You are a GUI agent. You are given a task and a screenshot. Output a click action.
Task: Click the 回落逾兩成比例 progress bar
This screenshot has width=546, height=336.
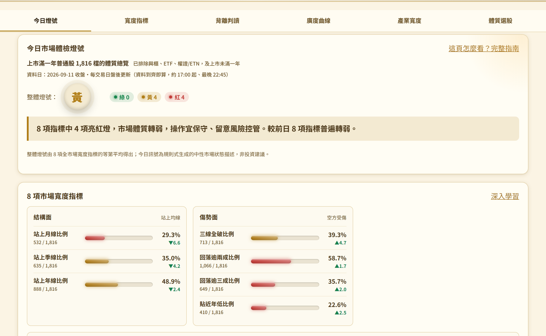(x=285, y=261)
